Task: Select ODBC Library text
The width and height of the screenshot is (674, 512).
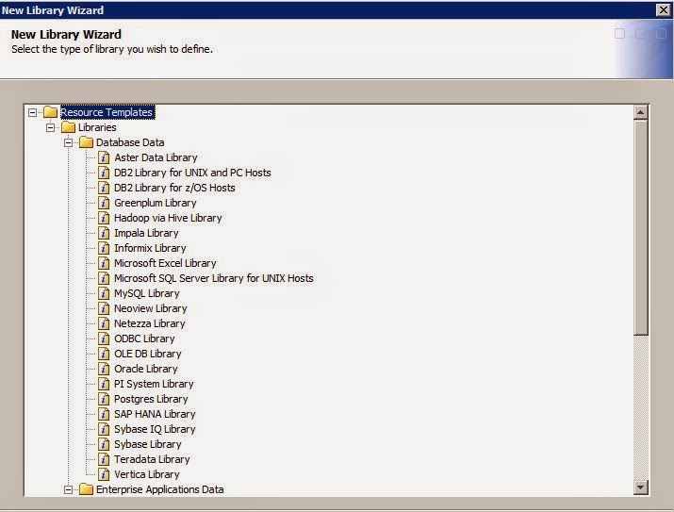Action: click(144, 339)
